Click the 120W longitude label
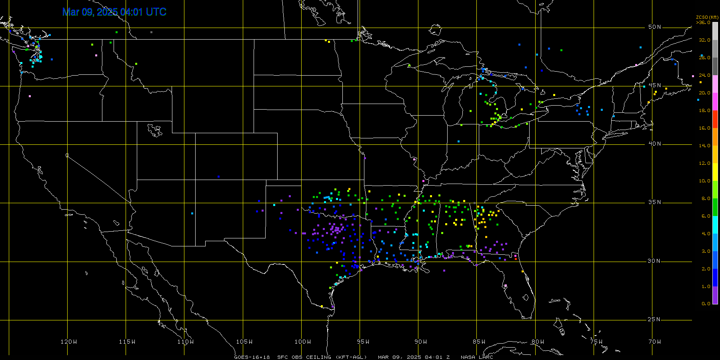Screen dimensions: 720x360 (68, 342)
